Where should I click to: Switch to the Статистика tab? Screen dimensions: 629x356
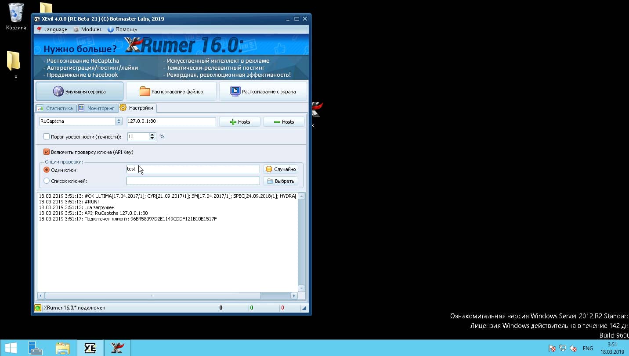coord(55,108)
